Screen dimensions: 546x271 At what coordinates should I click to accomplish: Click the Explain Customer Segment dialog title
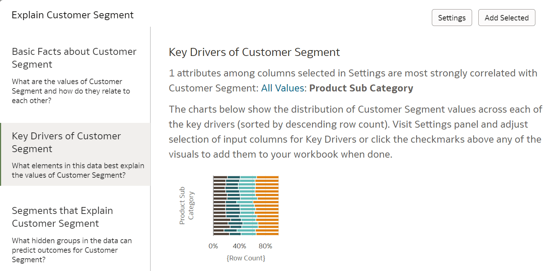(72, 15)
